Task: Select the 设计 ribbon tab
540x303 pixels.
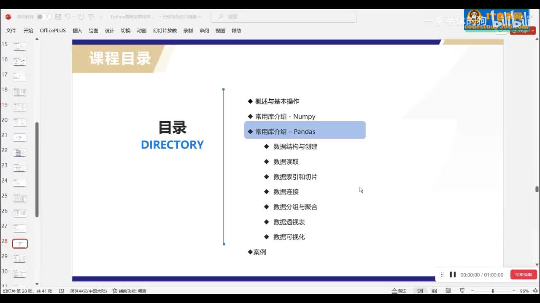Action: (x=110, y=31)
